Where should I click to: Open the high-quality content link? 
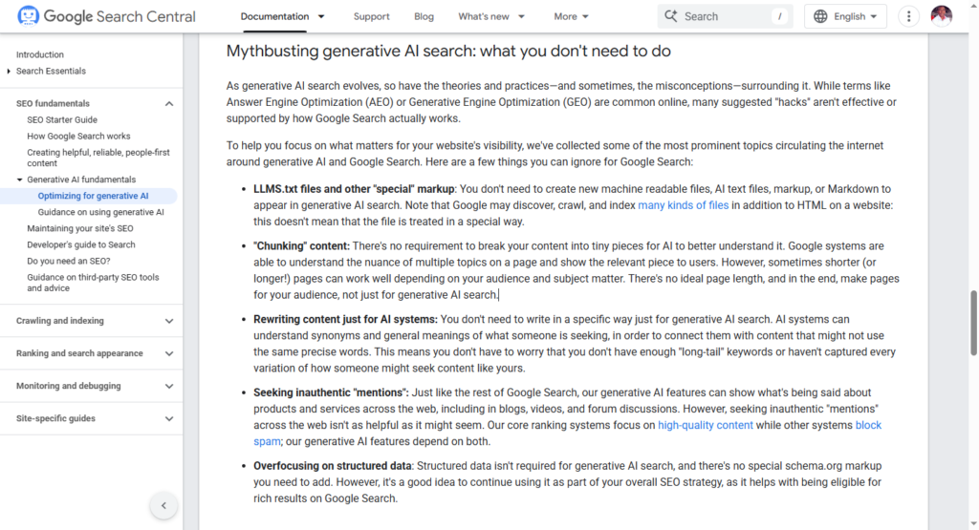click(x=706, y=425)
